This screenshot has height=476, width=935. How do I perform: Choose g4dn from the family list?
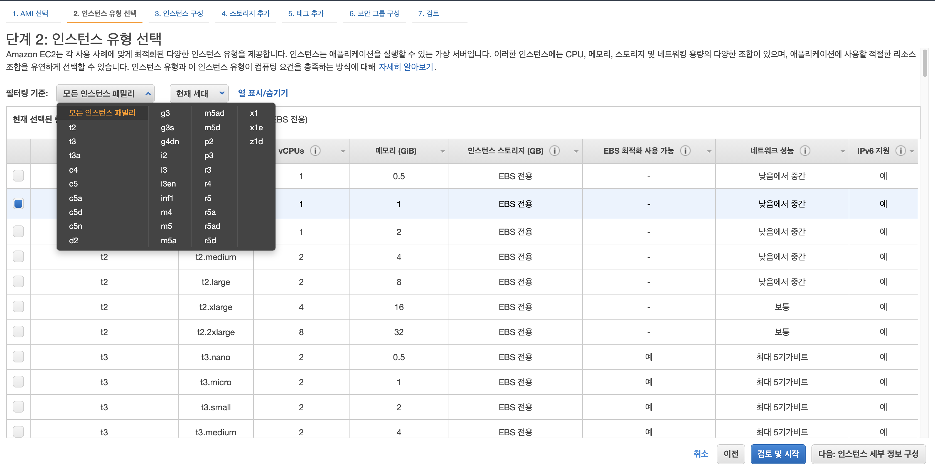click(x=170, y=142)
